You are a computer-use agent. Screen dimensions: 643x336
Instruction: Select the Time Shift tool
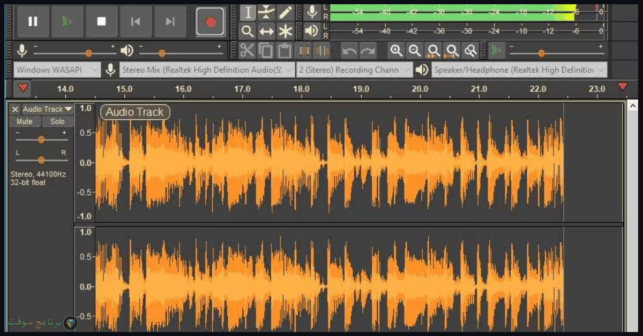tap(266, 32)
